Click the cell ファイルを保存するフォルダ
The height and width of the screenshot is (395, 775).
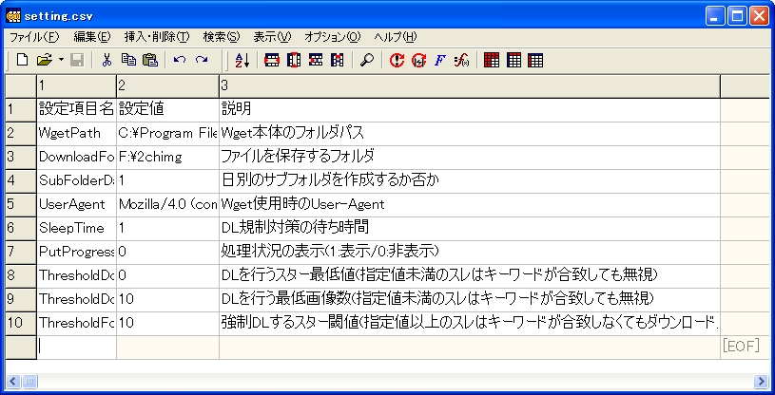pyautogui.click(x=470, y=157)
